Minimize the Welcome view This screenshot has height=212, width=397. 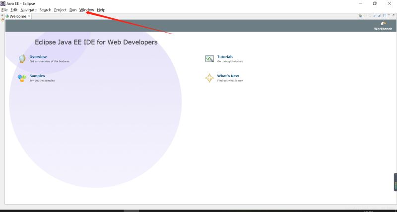tap(389, 15)
